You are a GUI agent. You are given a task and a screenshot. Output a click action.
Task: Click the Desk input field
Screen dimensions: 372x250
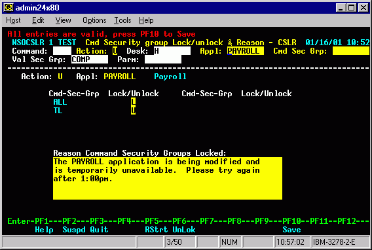click(x=172, y=51)
